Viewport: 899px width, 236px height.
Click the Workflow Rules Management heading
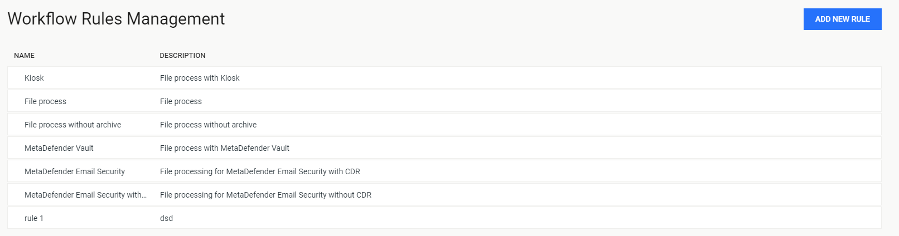click(116, 19)
